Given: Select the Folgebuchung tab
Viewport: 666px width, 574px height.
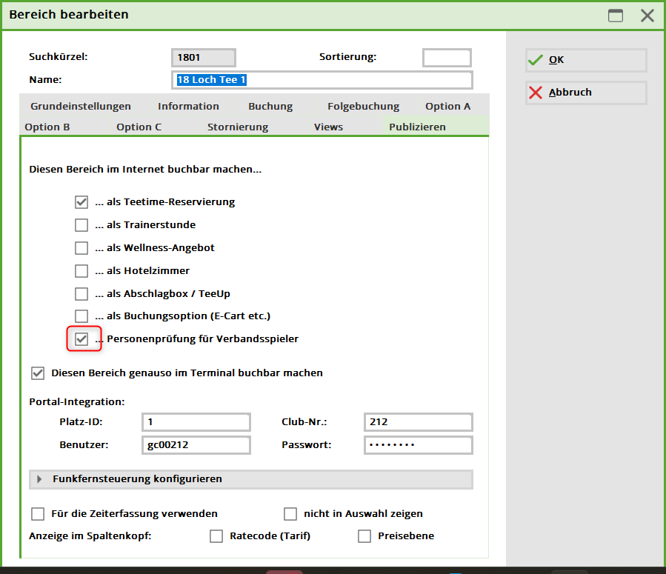Looking at the screenshot, I should pyautogui.click(x=363, y=106).
